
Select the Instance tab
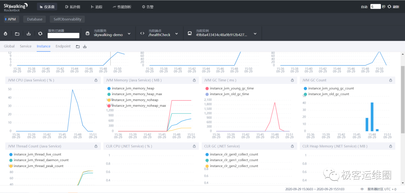[43, 46]
